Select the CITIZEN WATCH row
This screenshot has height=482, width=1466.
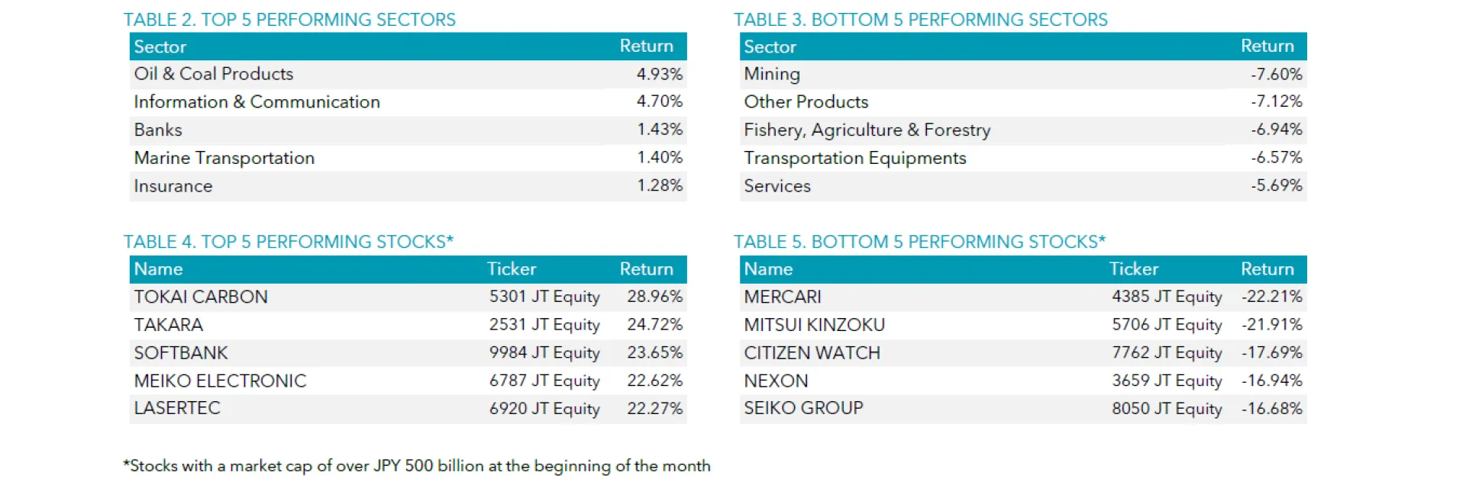pos(1023,352)
